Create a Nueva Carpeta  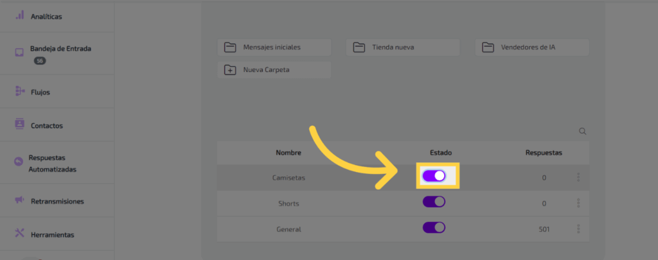pos(274,70)
